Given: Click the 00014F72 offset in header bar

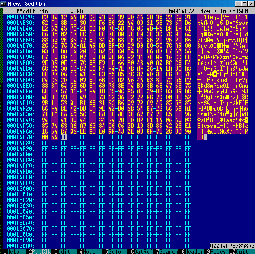Looking at the screenshot, I should coord(182,11).
